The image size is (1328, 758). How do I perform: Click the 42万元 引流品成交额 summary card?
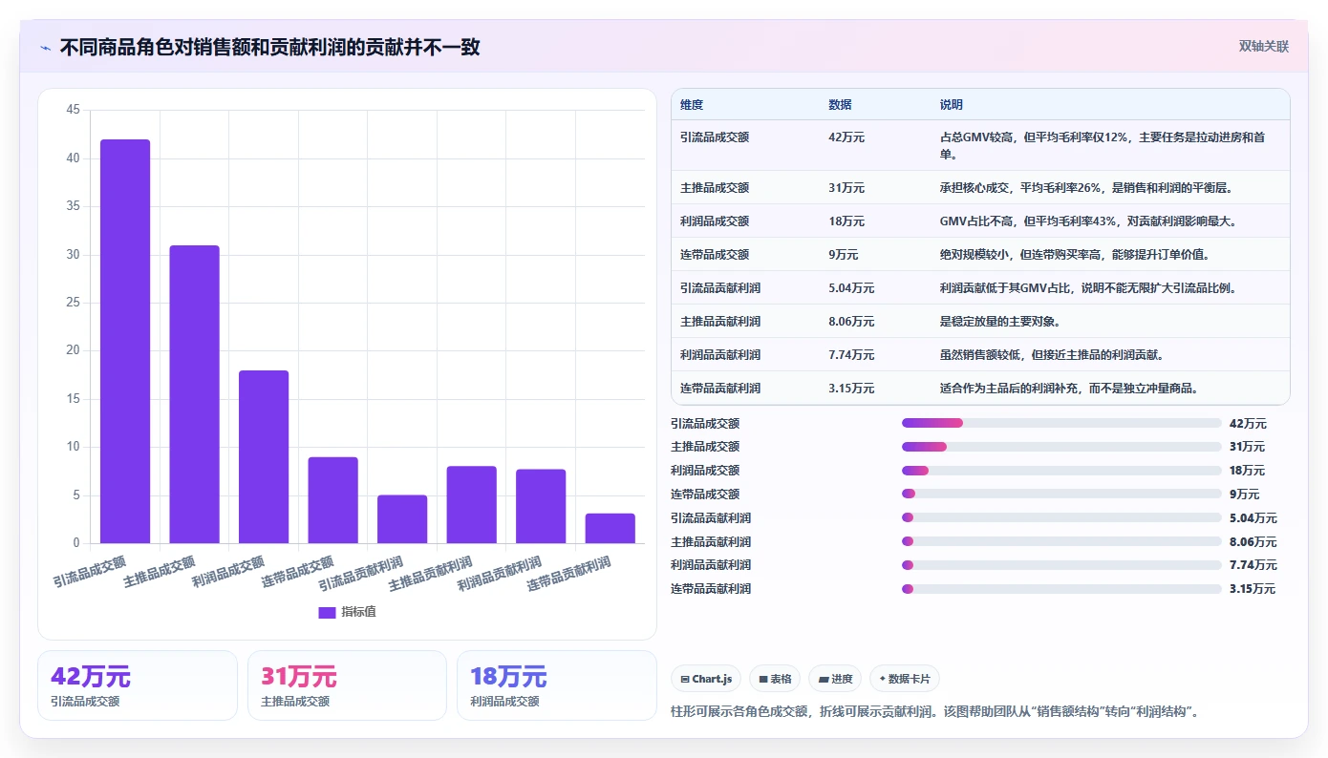click(x=138, y=685)
